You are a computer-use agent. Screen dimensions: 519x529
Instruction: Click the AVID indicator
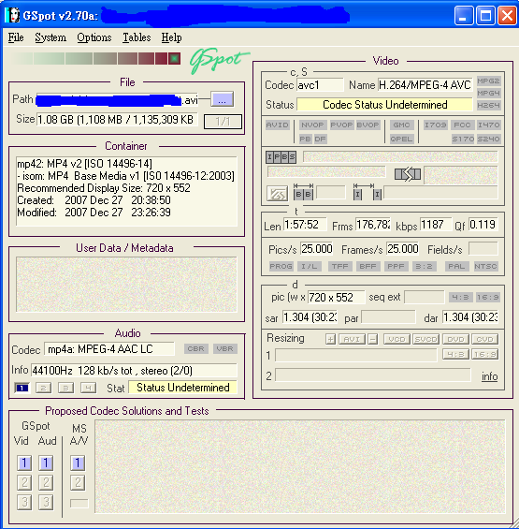tap(278, 125)
